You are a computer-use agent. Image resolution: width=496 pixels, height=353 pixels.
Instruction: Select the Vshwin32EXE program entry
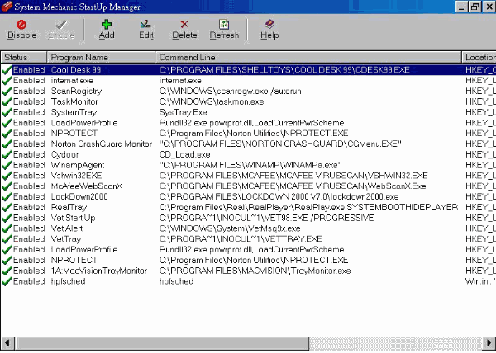[76, 176]
